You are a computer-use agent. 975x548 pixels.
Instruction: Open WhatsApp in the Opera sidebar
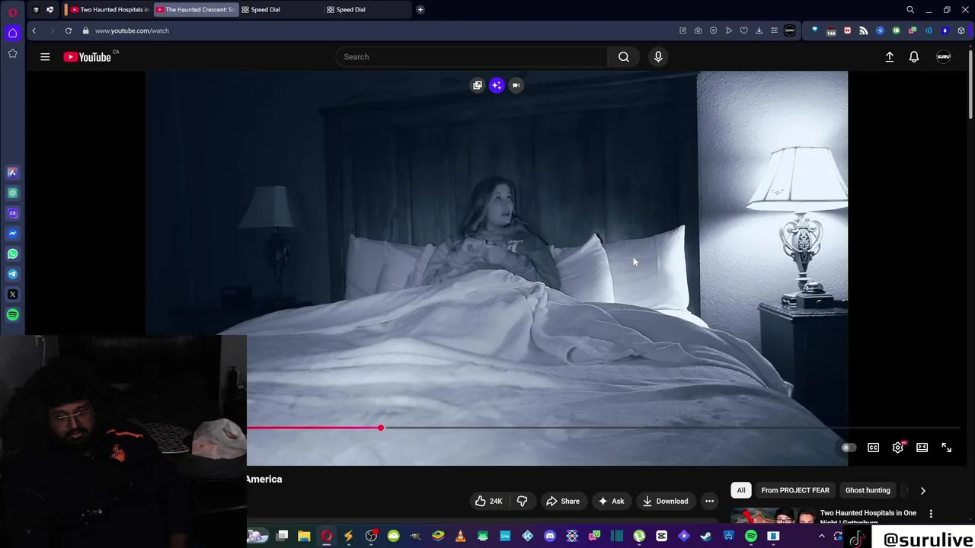click(12, 253)
